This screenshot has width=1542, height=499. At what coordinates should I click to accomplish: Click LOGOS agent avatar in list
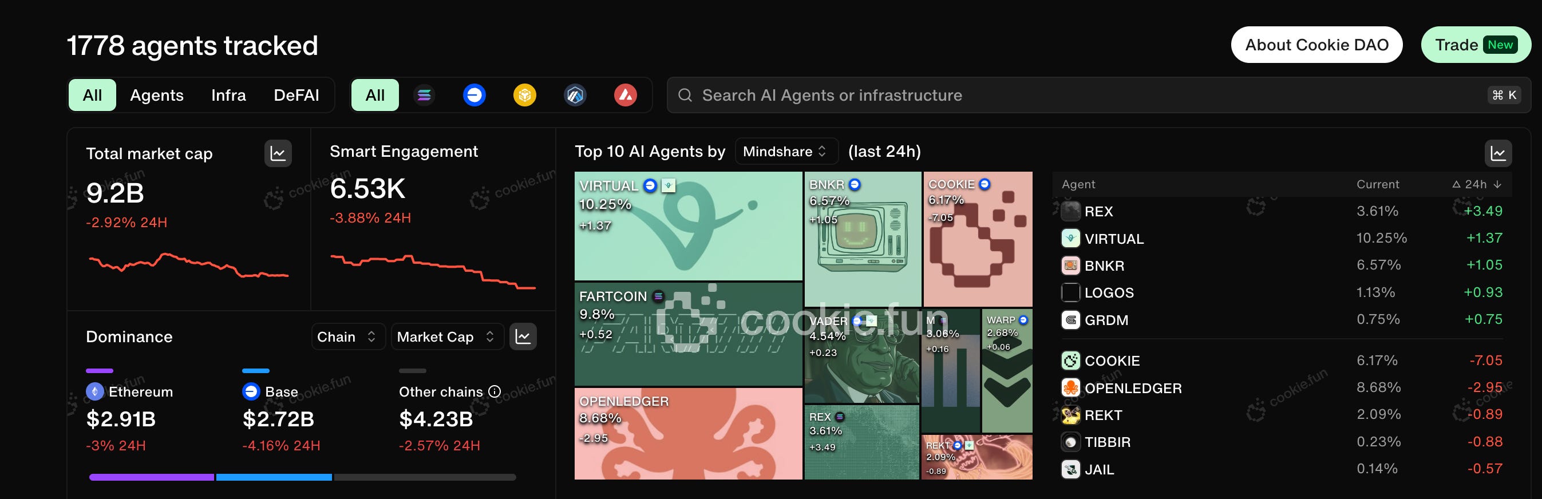(1071, 292)
